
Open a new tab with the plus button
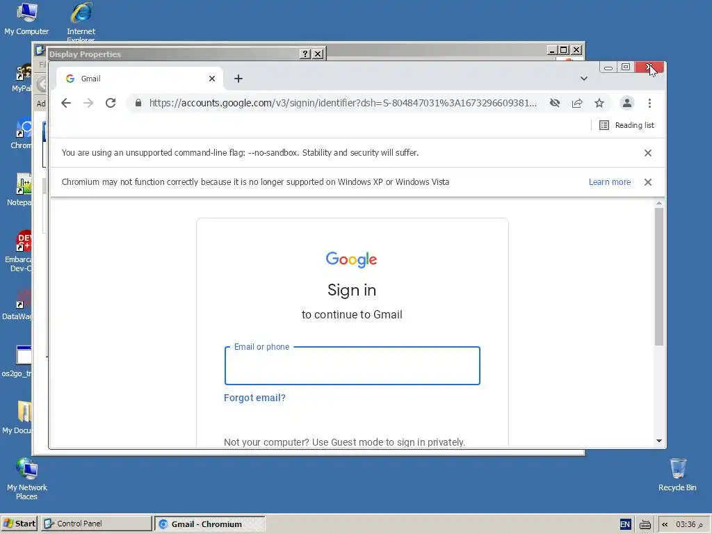click(x=238, y=79)
